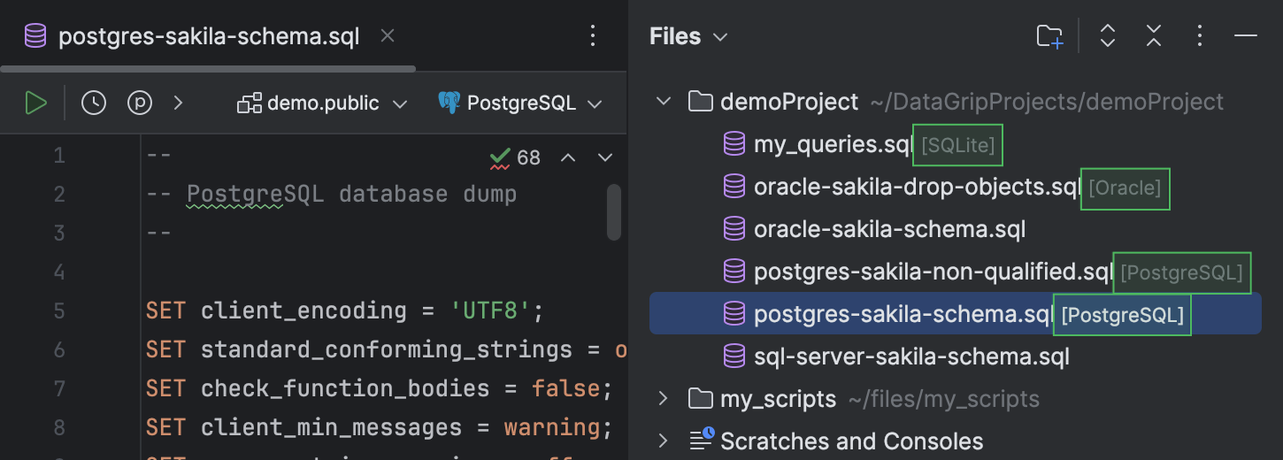Open Files panel options menu
The image size is (1283, 460).
1200,36
